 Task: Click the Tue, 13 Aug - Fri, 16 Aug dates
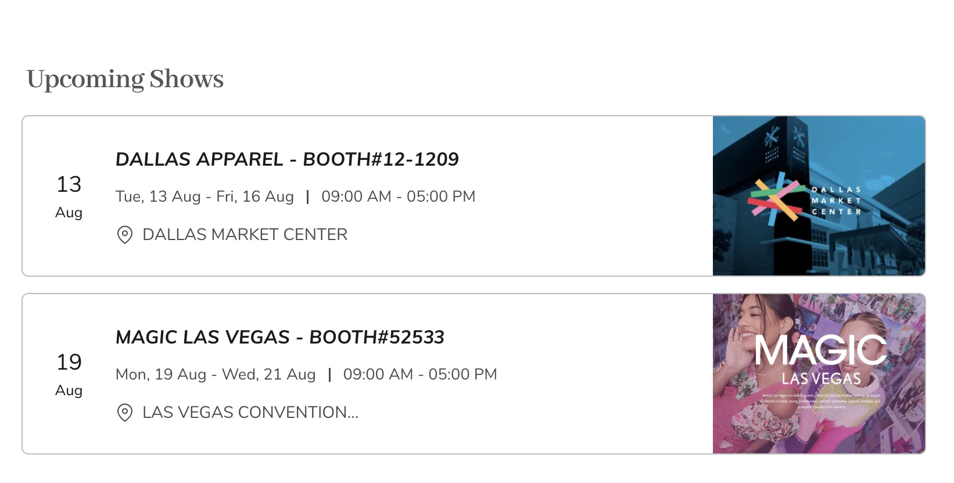click(205, 196)
